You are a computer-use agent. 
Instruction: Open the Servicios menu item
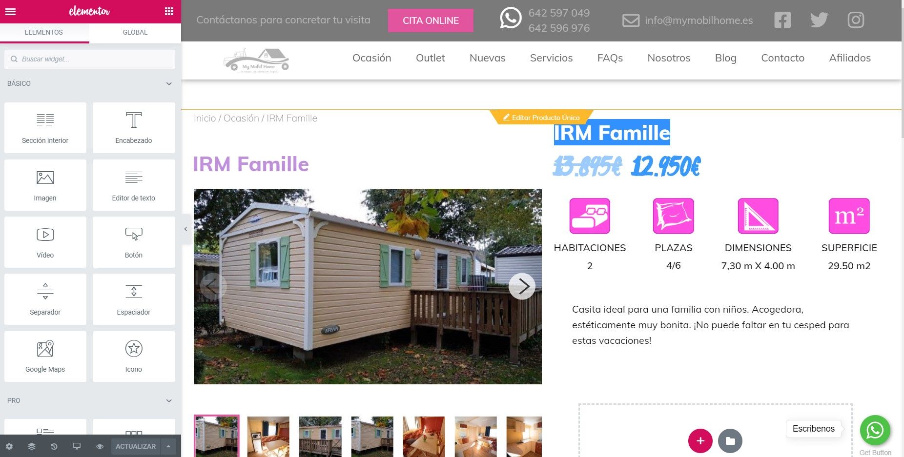[x=551, y=58]
